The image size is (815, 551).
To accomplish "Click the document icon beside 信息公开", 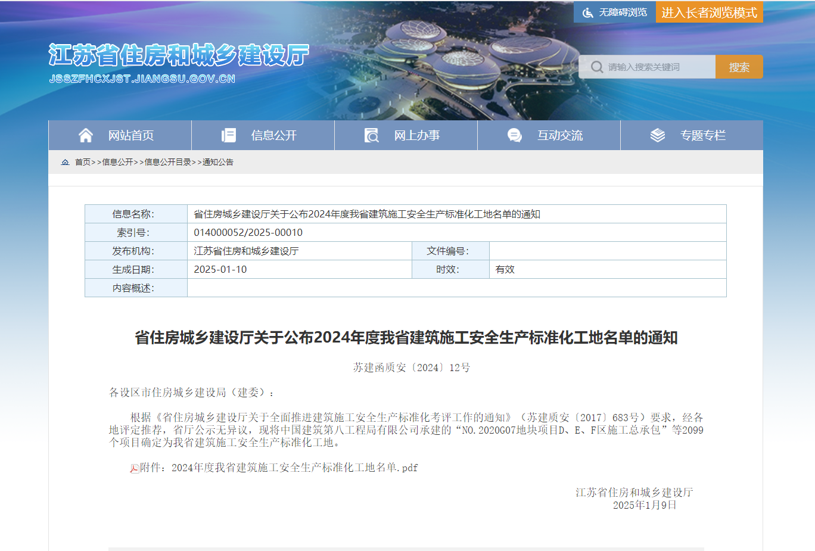I will pyautogui.click(x=229, y=135).
